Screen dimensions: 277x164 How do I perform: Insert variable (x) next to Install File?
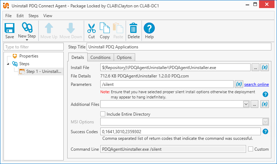[265, 67]
